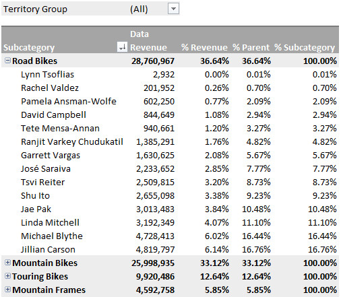Collapse the Road Bikes group

(x=7, y=61)
